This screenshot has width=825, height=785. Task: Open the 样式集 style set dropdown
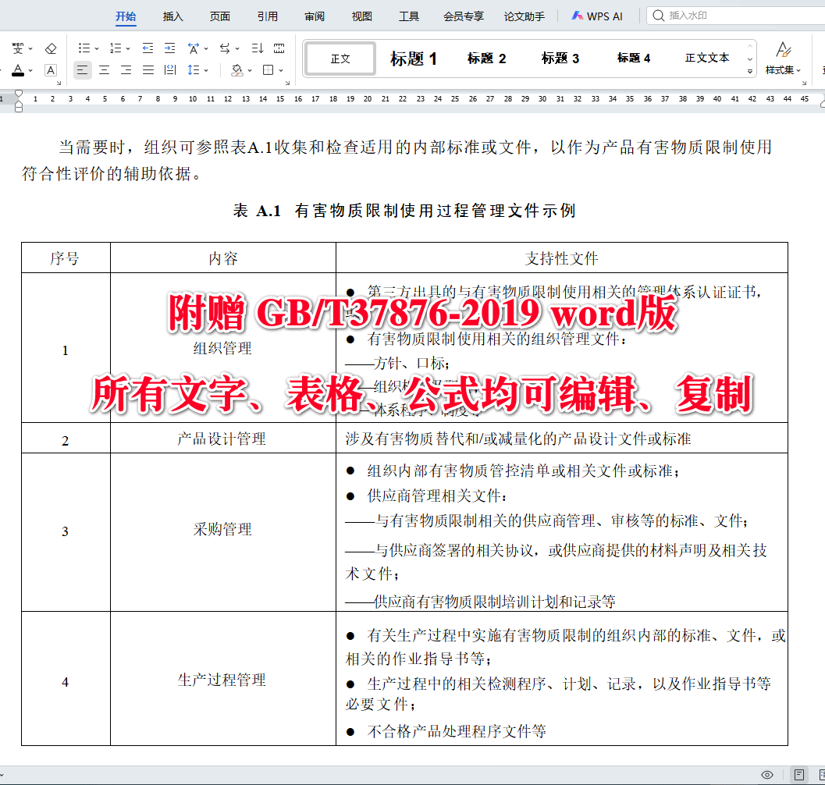coord(783,70)
